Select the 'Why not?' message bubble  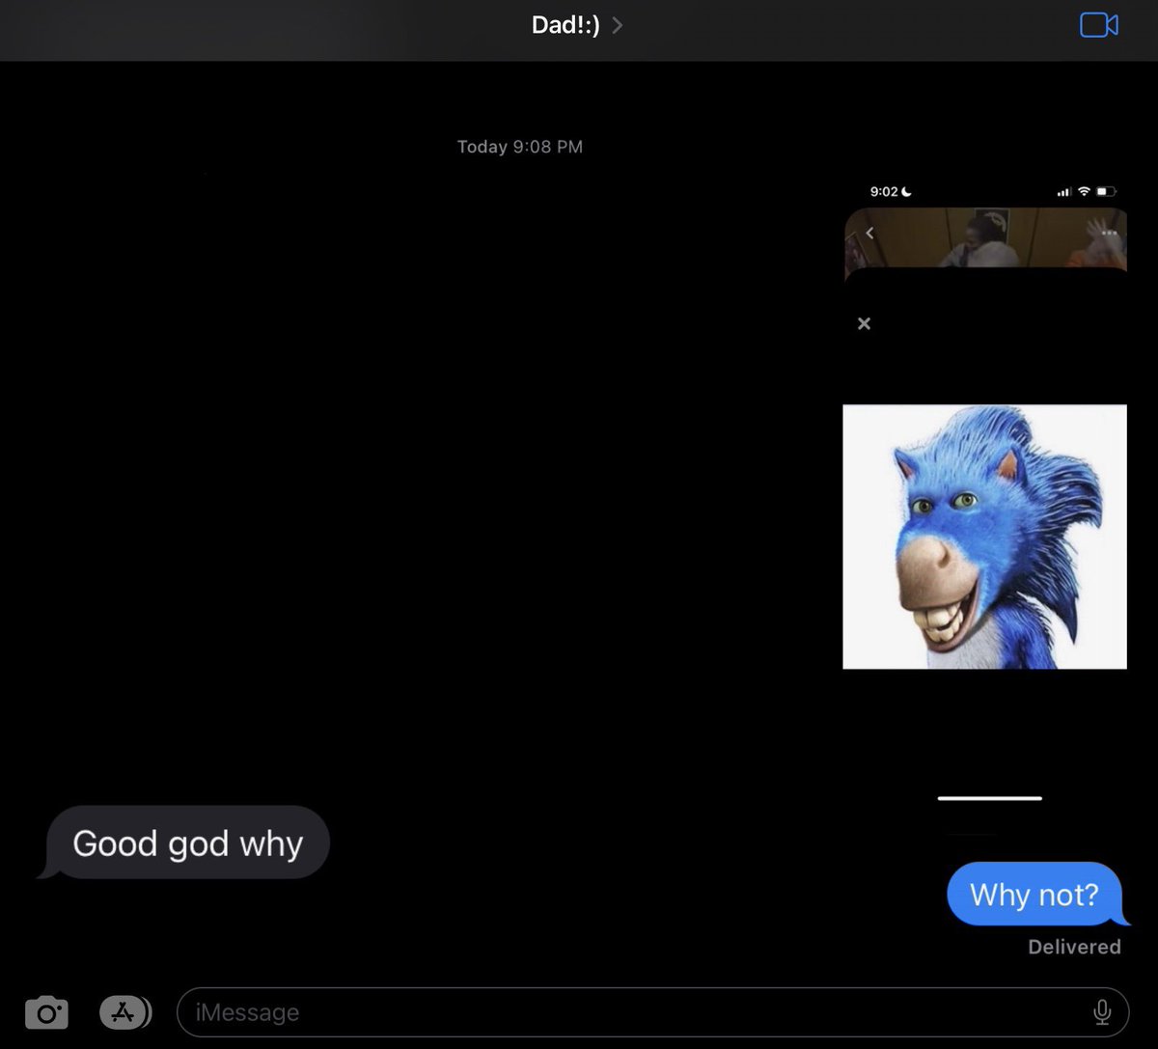click(1037, 895)
